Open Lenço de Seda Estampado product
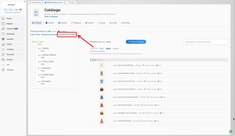This screenshot has height=136, width=235. pyautogui.click(x=128, y=97)
